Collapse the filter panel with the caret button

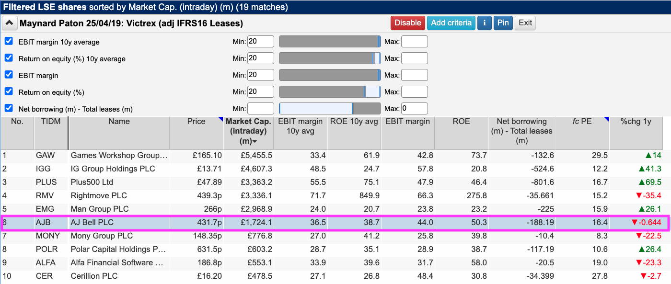tap(10, 23)
